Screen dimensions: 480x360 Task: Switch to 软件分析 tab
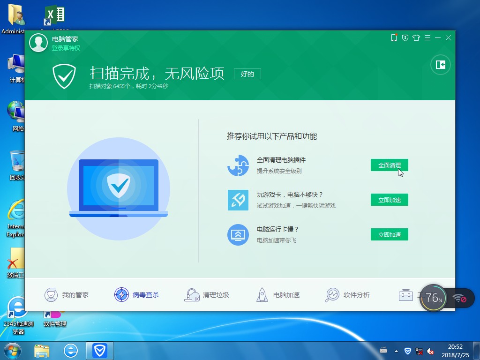[347, 295]
